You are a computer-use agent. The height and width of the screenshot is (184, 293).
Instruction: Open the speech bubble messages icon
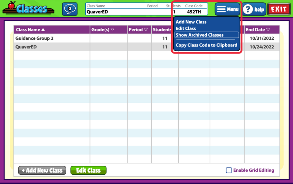point(70,9)
